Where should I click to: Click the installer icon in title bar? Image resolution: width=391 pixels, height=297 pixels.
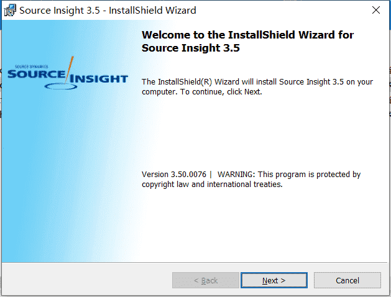coord(10,10)
